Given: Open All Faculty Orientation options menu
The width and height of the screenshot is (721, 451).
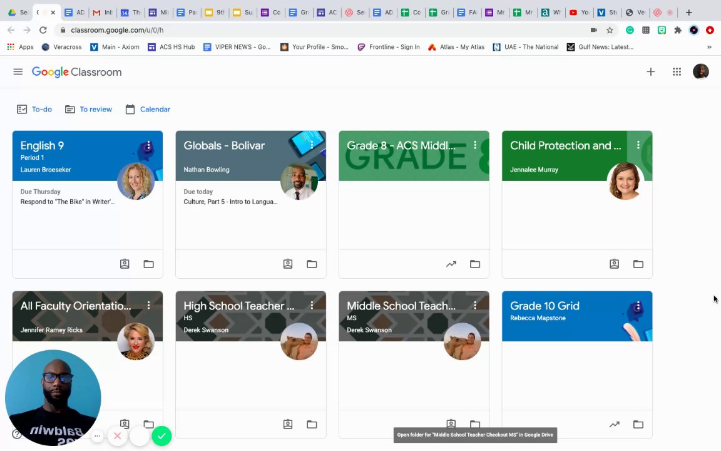Looking at the screenshot, I should click(148, 306).
